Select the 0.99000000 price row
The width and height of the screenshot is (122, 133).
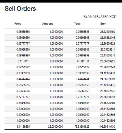pos(60,109)
